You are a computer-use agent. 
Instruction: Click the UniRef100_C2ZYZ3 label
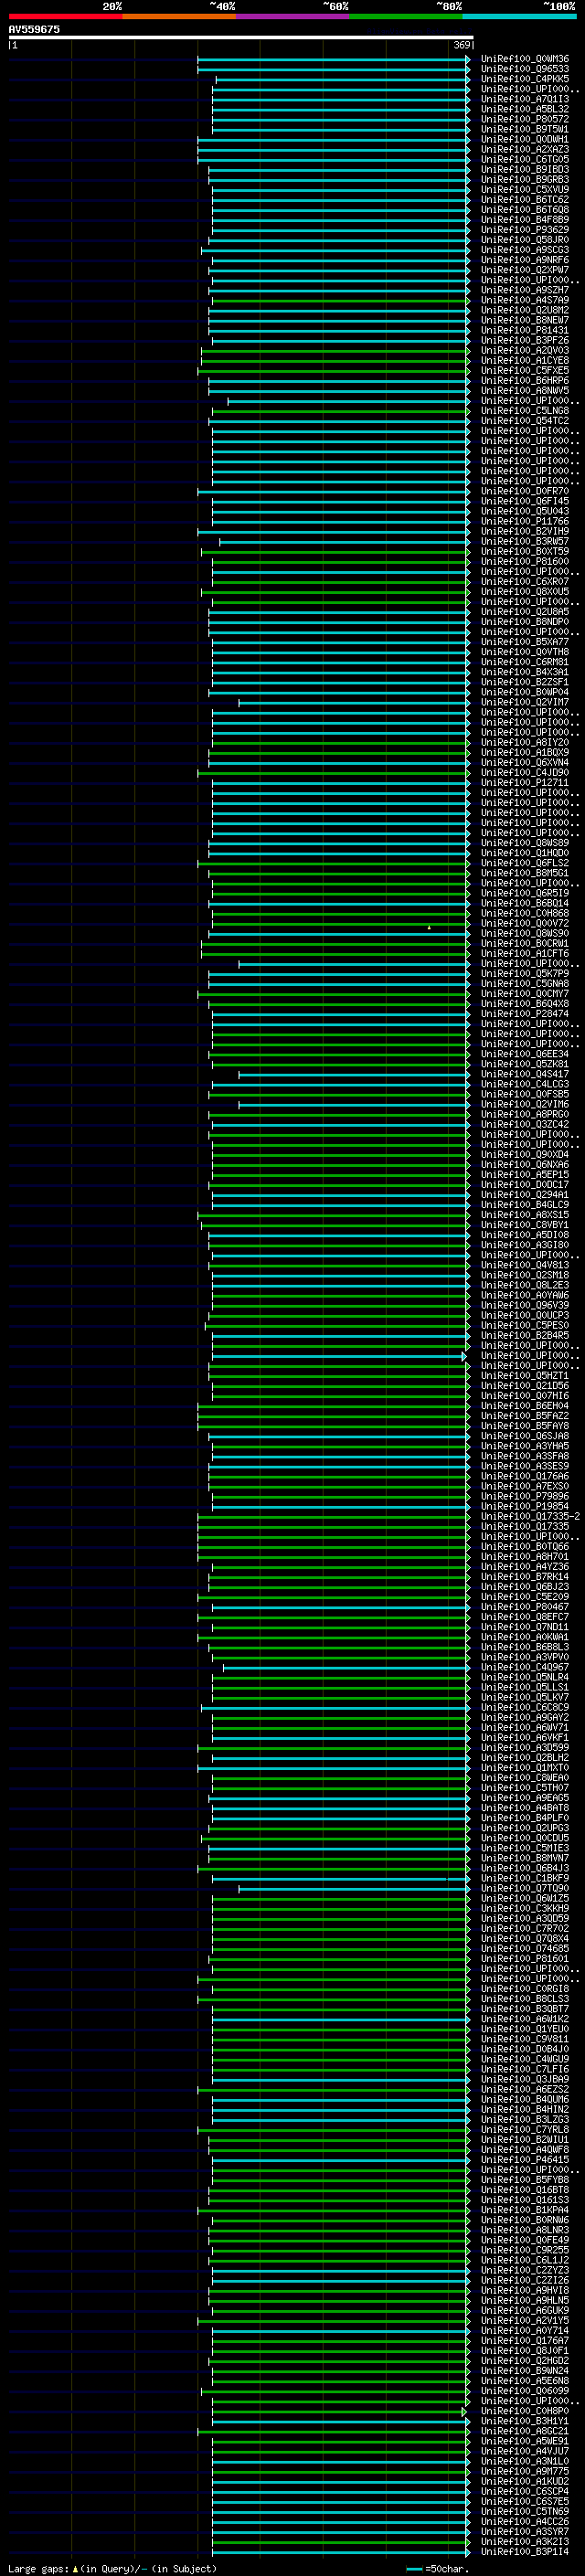pos(525,2270)
